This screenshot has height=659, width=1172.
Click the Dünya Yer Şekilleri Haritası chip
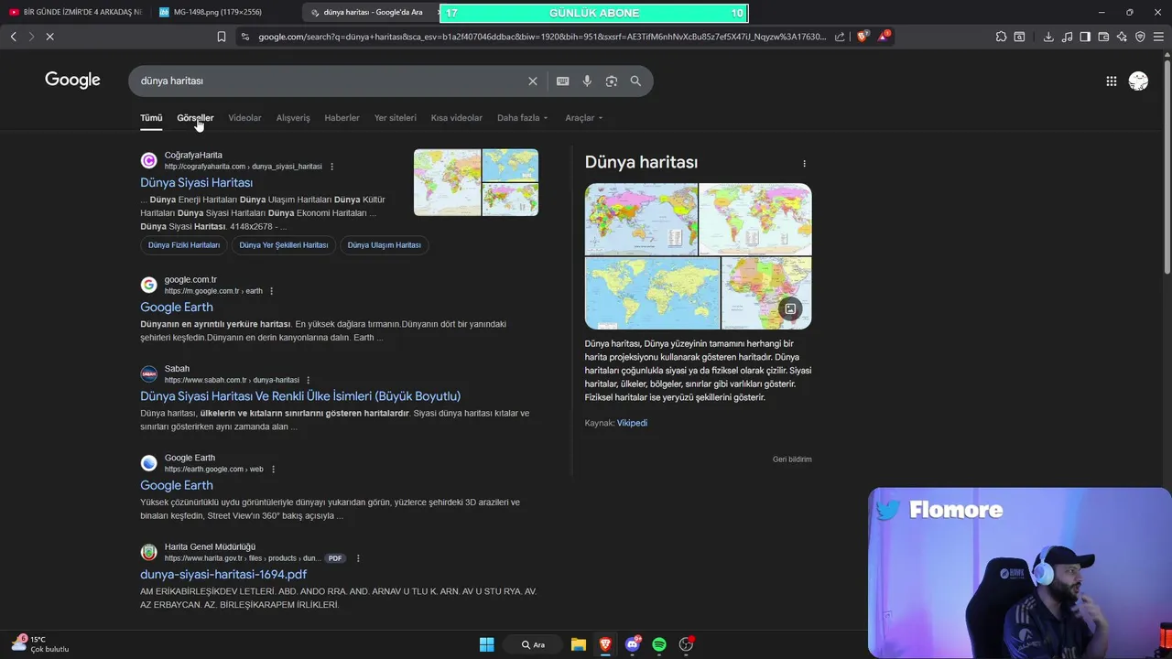pyautogui.click(x=284, y=245)
